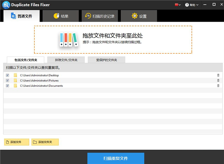Remove the Pictures folder using trash icon

218,81
